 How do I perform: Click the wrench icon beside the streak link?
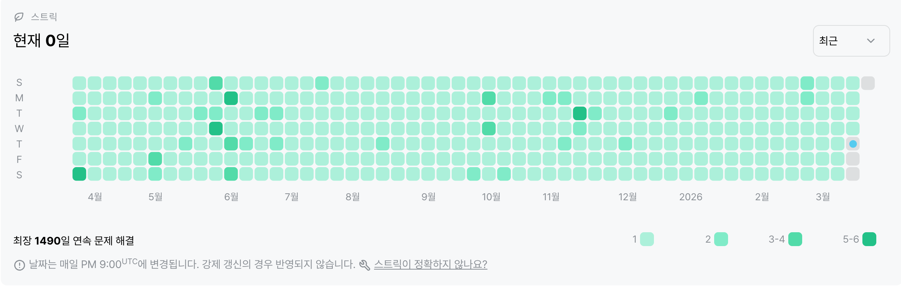(x=364, y=265)
